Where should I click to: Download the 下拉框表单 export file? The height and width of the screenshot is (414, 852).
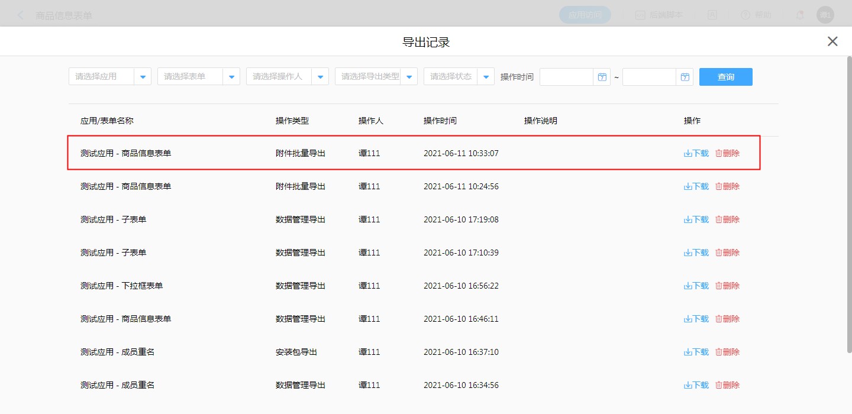pos(696,286)
